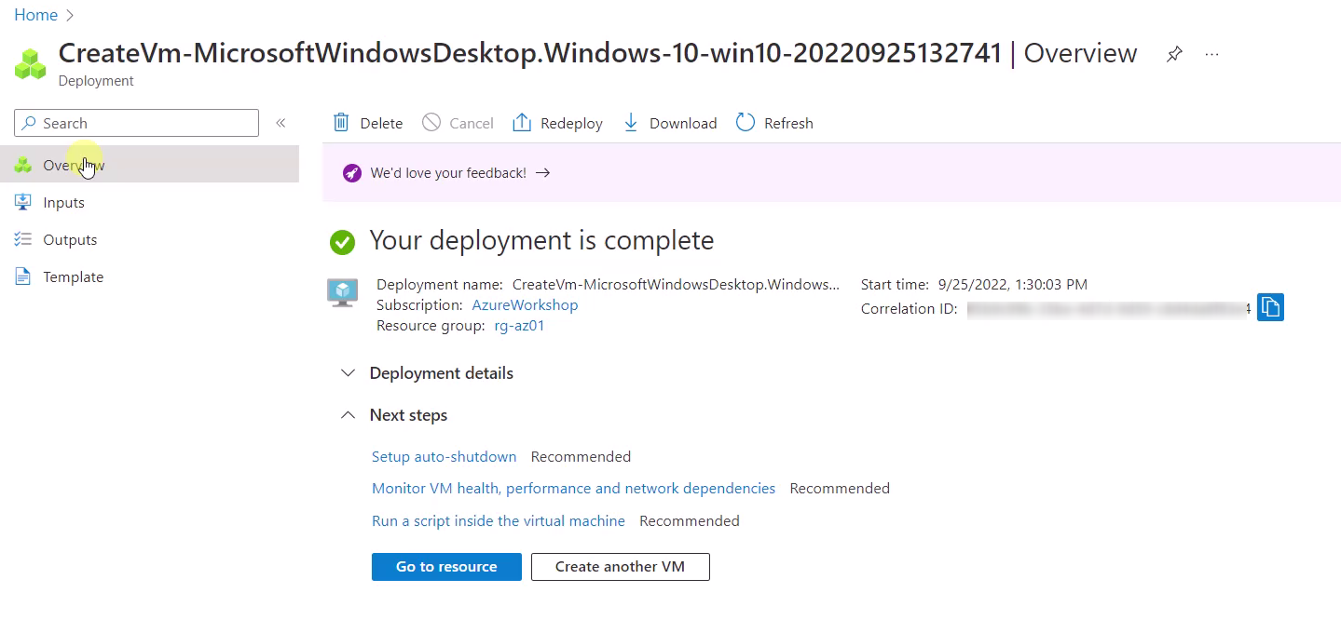Click the Delete toolbar label
This screenshot has height=633, width=1341.
coord(381,123)
